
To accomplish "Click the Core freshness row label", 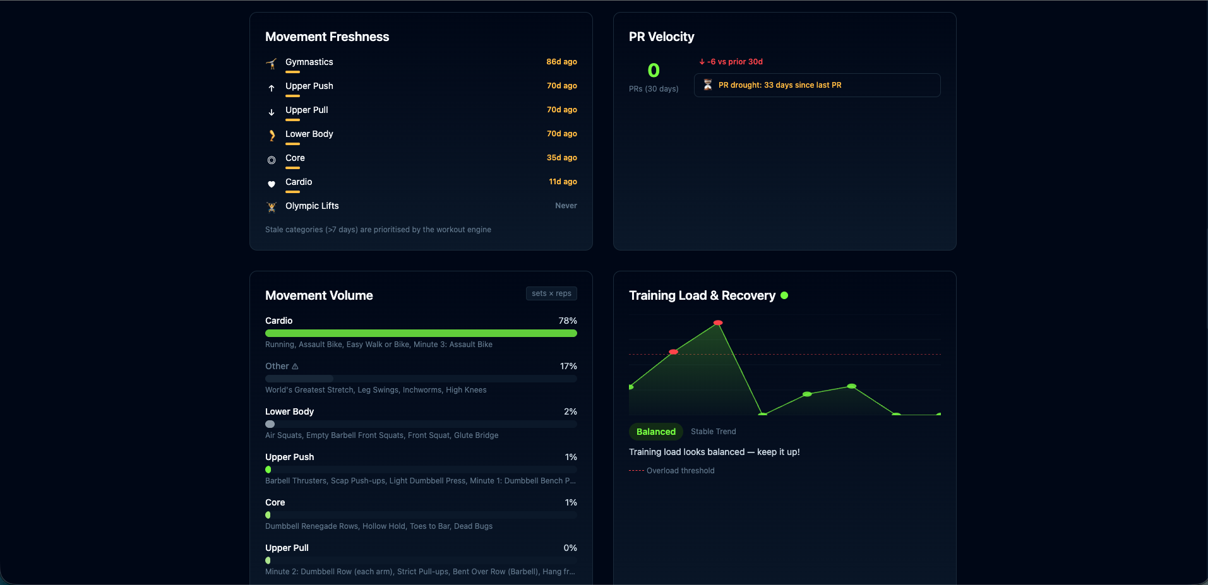I will pos(295,158).
